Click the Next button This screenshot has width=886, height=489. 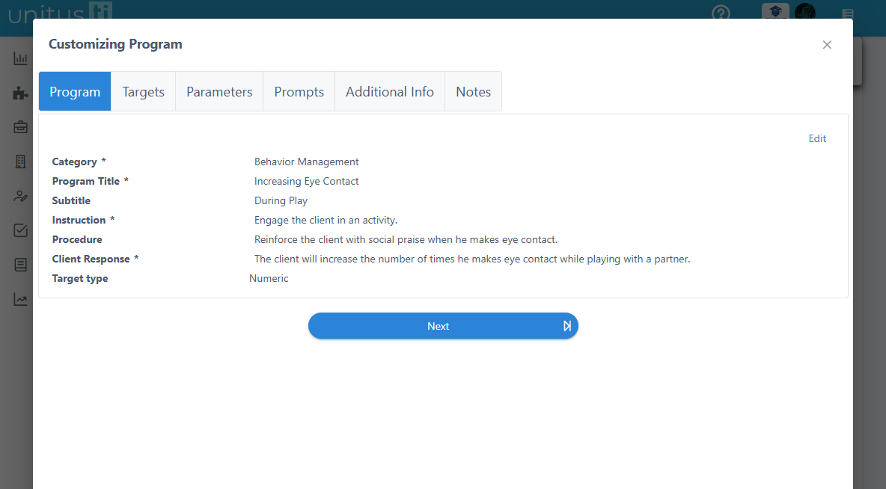click(x=443, y=326)
